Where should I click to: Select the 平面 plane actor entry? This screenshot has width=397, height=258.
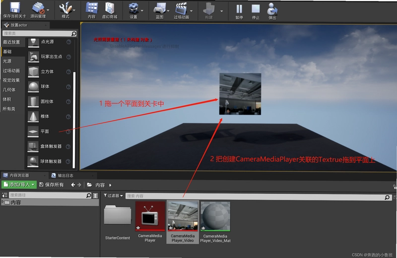point(50,131)
